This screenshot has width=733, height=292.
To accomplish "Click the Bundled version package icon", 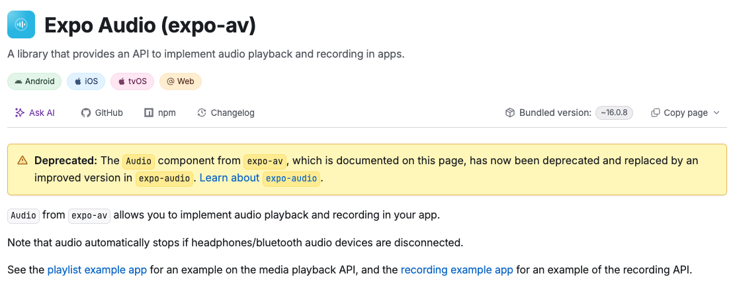I will (510, 113).
